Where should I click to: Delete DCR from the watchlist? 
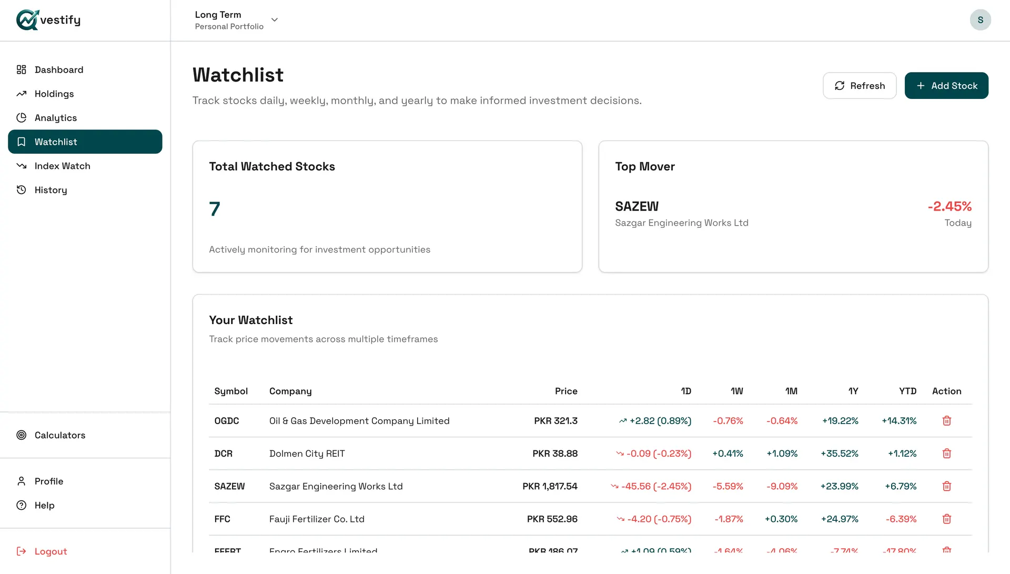pos(947,454)
